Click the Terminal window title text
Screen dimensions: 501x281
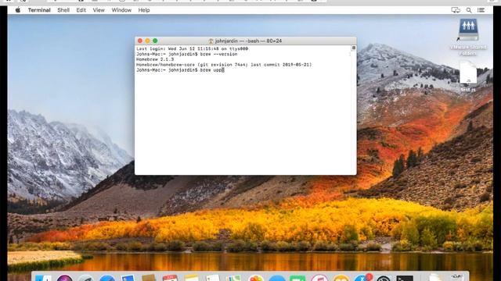point(248,41)
